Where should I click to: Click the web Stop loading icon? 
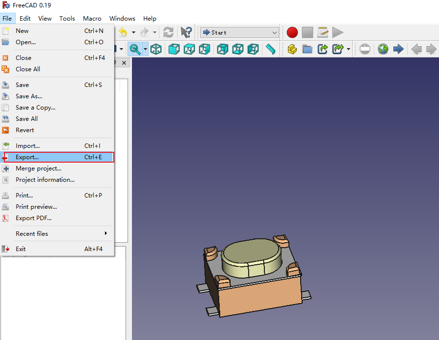click(365, 49)
